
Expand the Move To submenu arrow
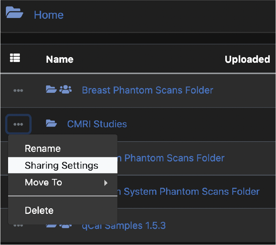pyautogui.click(x=106, y=183)
